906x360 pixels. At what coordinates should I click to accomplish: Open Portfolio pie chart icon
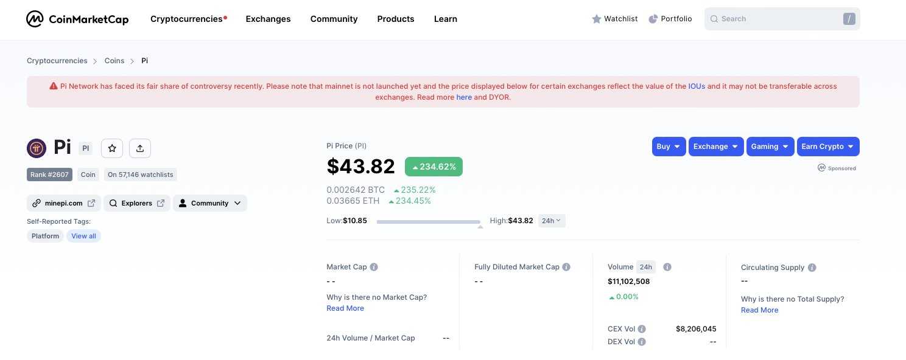pyautogui.click(x=653, y=19)
